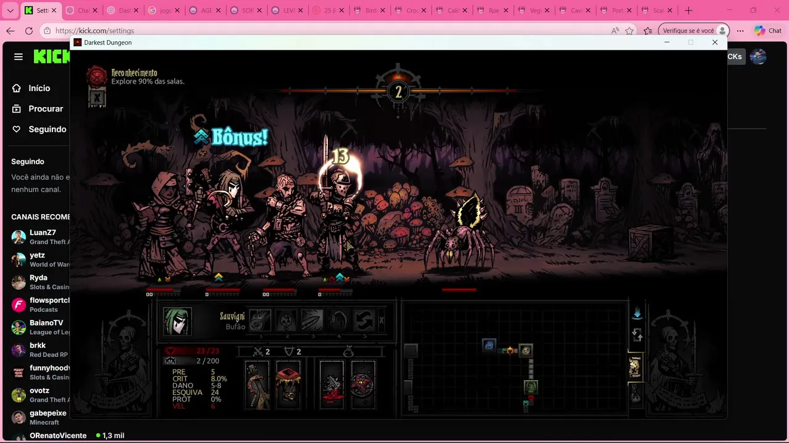Switch to the inventory bag tab

point(635,394)
